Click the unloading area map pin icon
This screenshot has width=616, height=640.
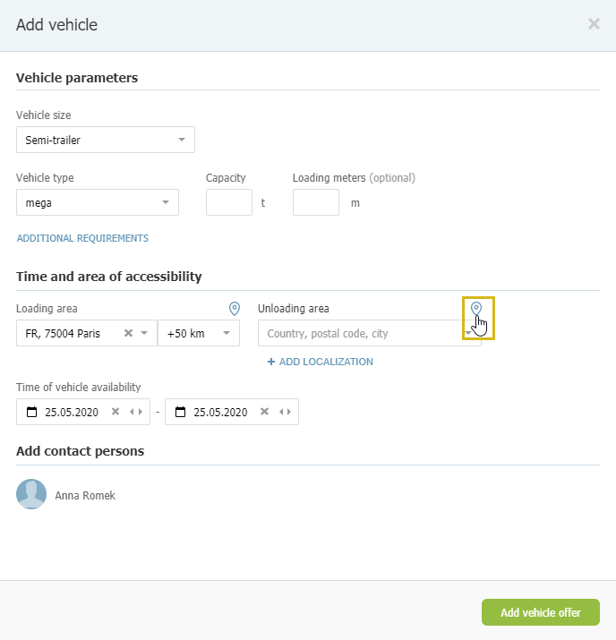click(x=476, y=308)
